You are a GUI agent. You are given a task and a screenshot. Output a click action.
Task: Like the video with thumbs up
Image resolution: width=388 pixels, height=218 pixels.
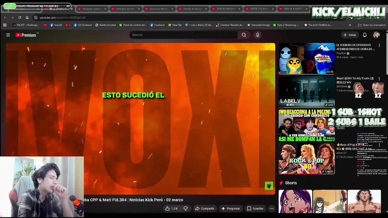pyautogui.click(x=171, y=208)
